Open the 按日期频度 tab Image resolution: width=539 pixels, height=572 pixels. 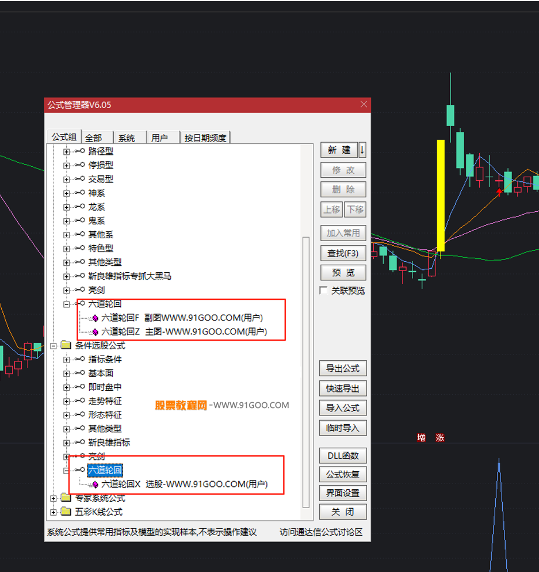point(205,138)
